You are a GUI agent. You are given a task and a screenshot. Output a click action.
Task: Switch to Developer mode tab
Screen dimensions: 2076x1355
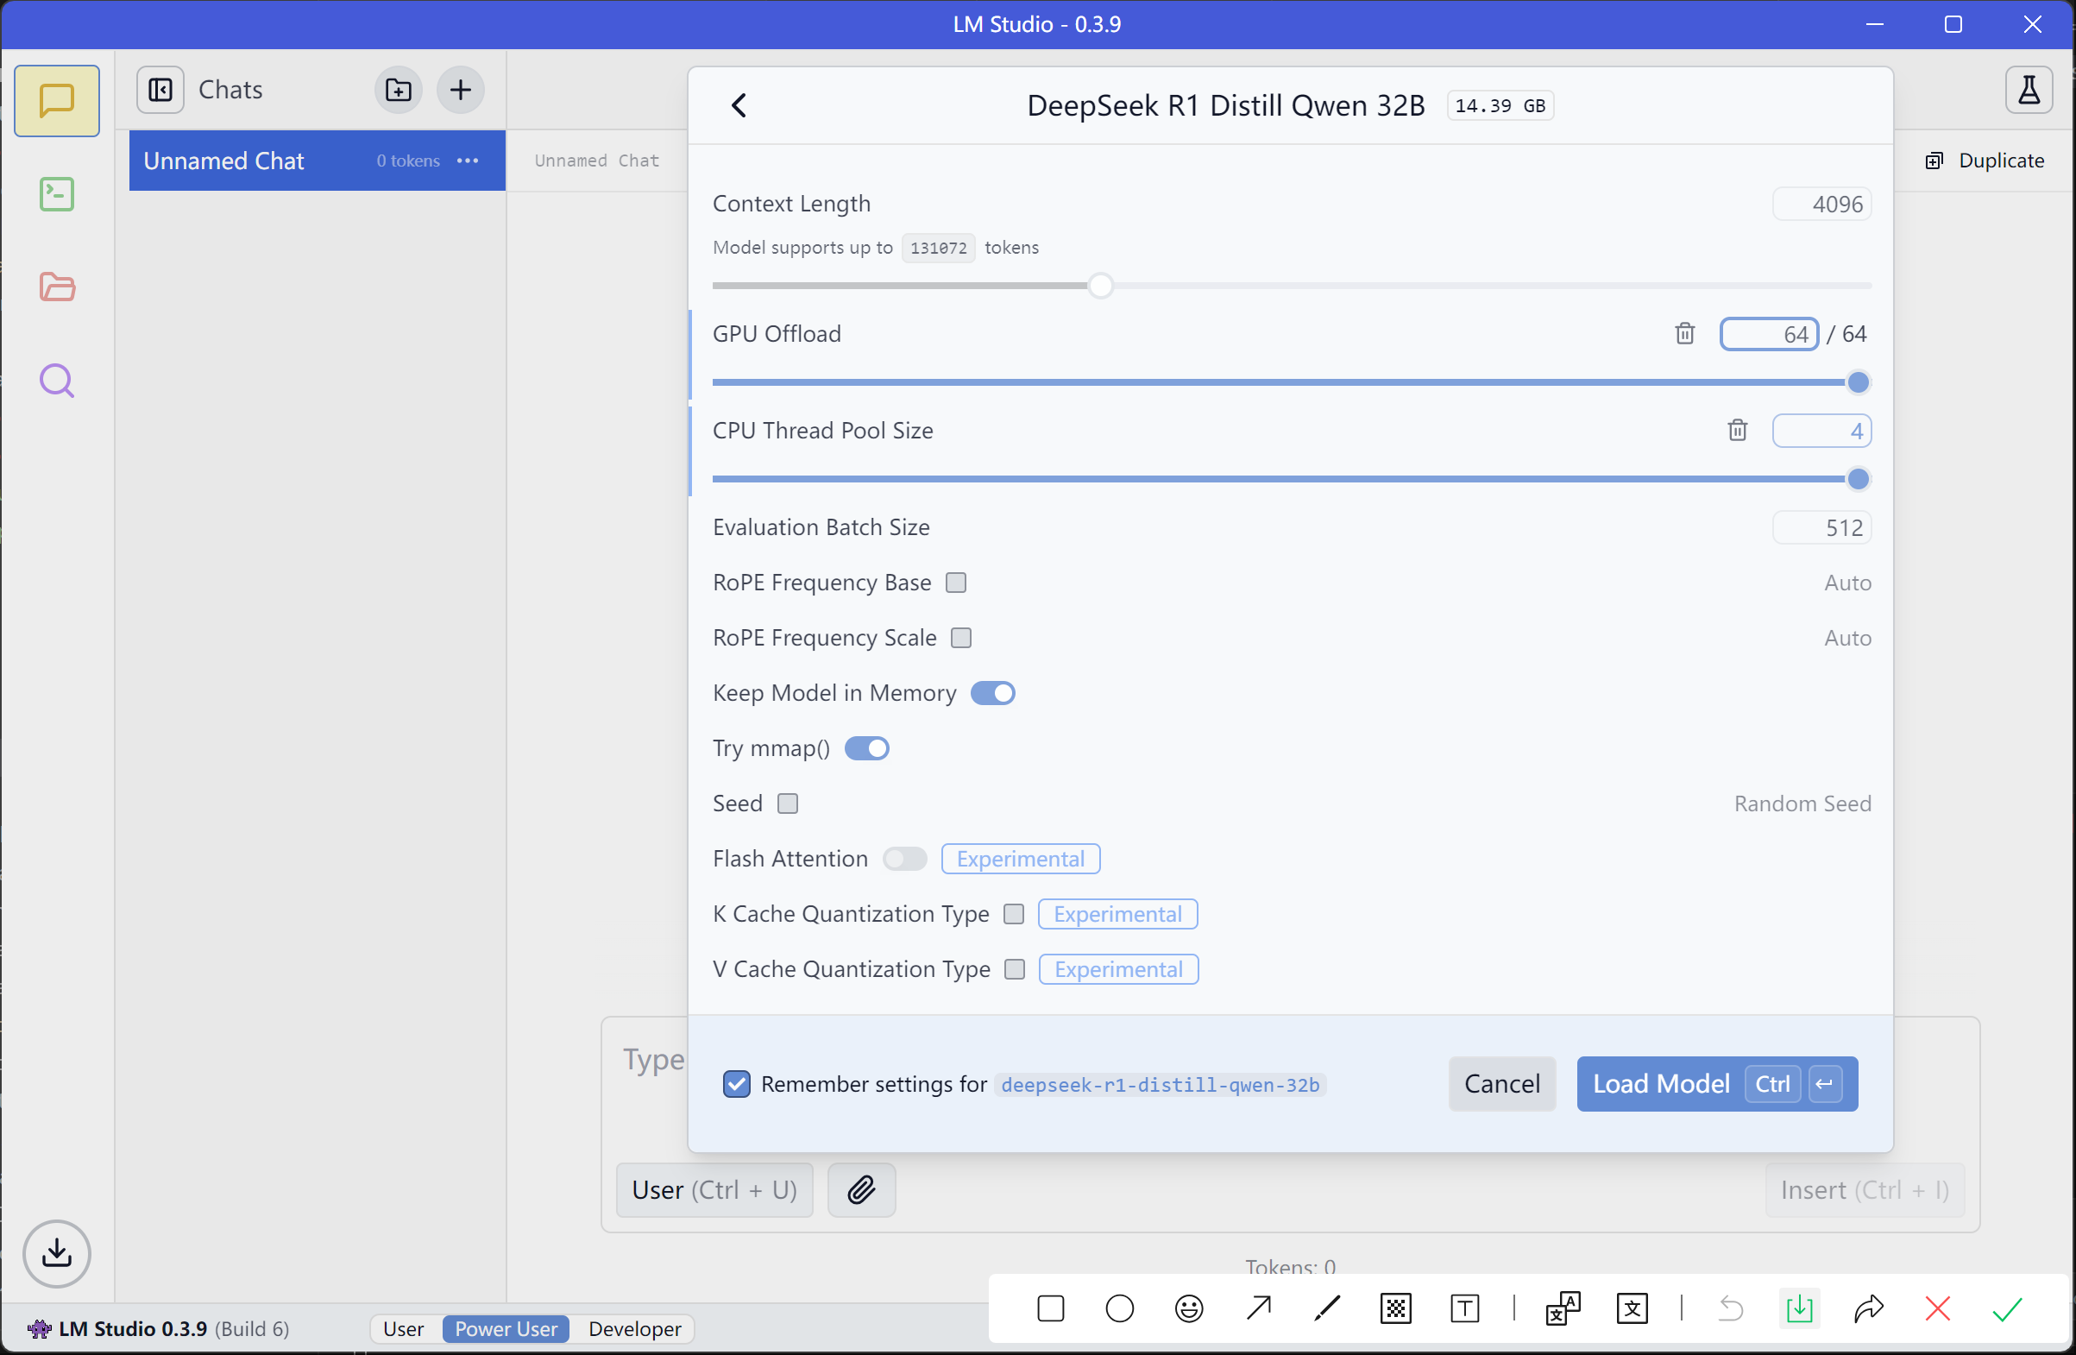coord(634,1329)
